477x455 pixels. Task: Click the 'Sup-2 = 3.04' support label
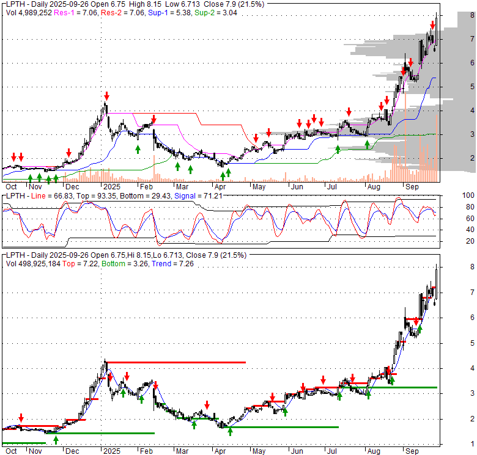click(x=216, y=13)
